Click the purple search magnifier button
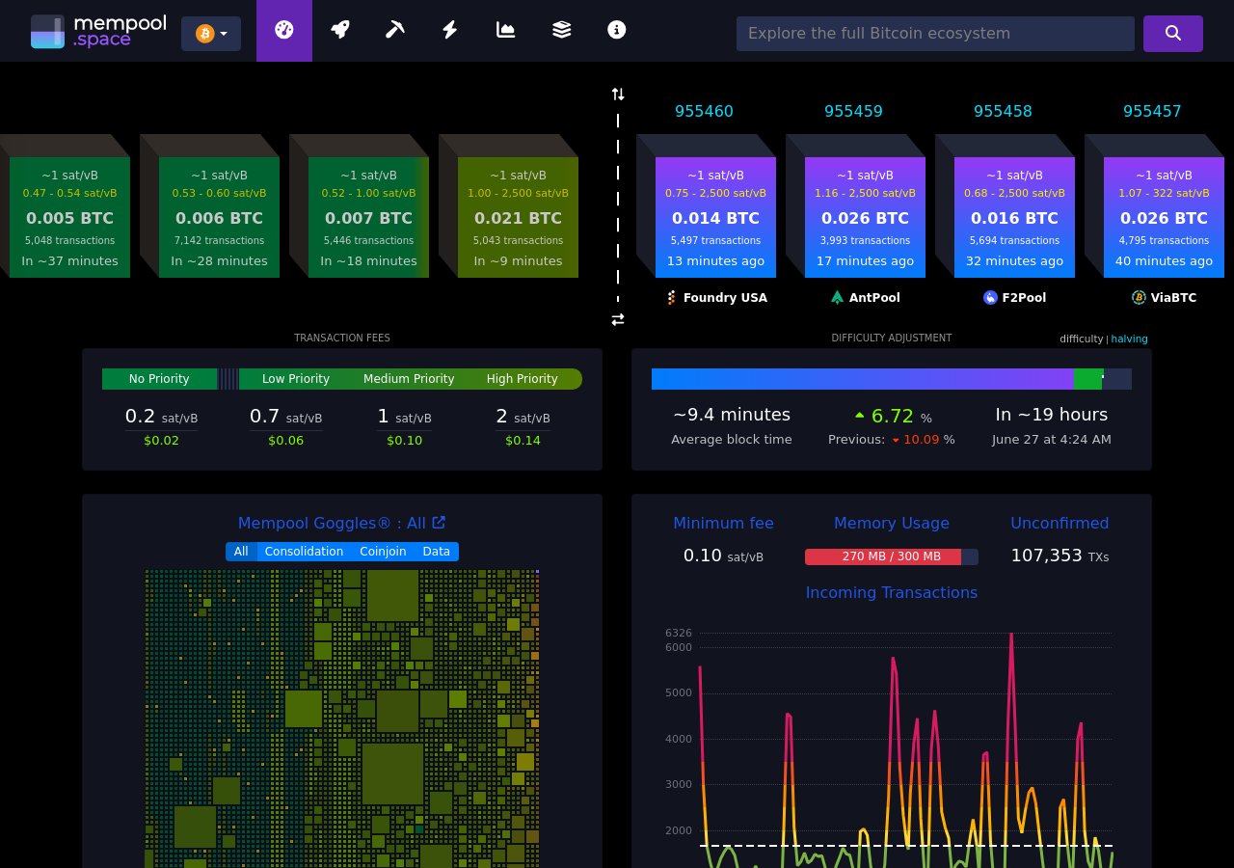 click(1173, 34)
